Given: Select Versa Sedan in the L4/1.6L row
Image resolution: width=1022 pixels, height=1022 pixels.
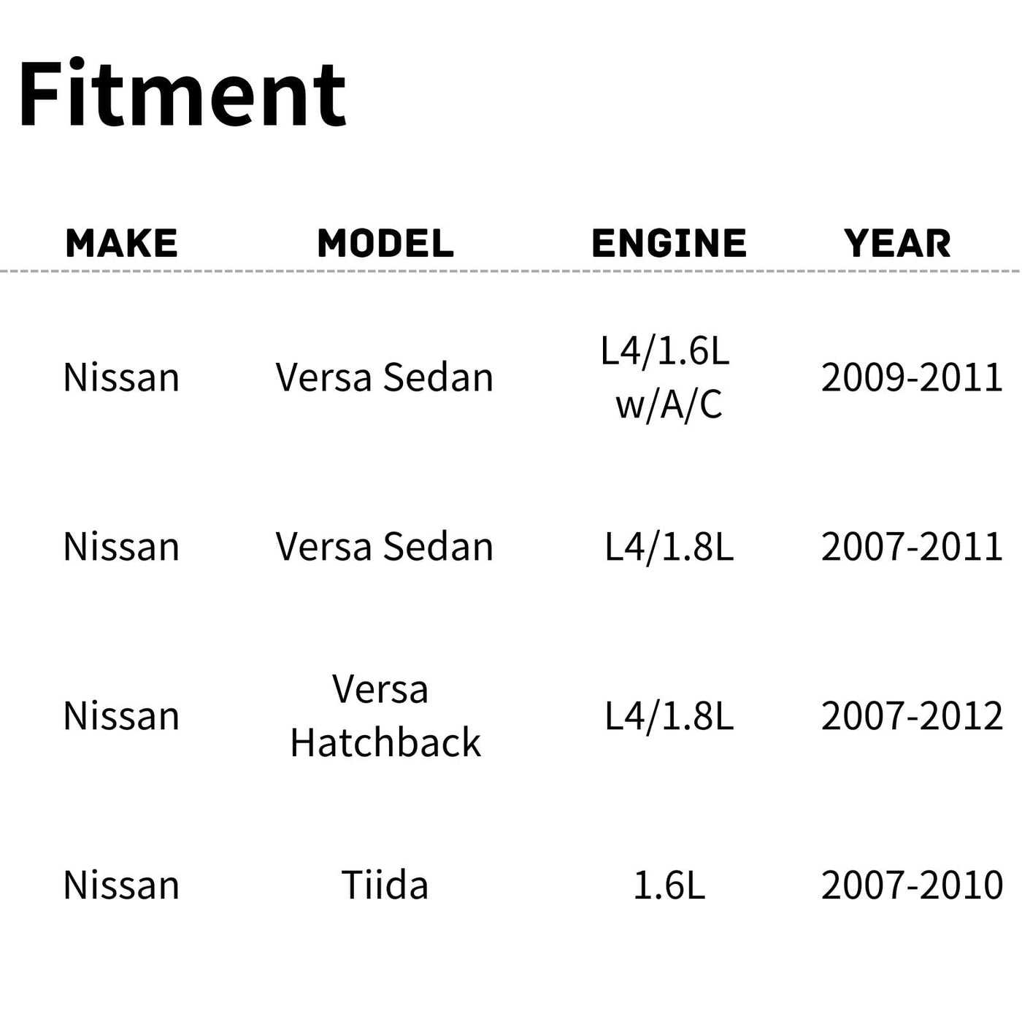Looking at the screenshot, I should tap(385, 378).
